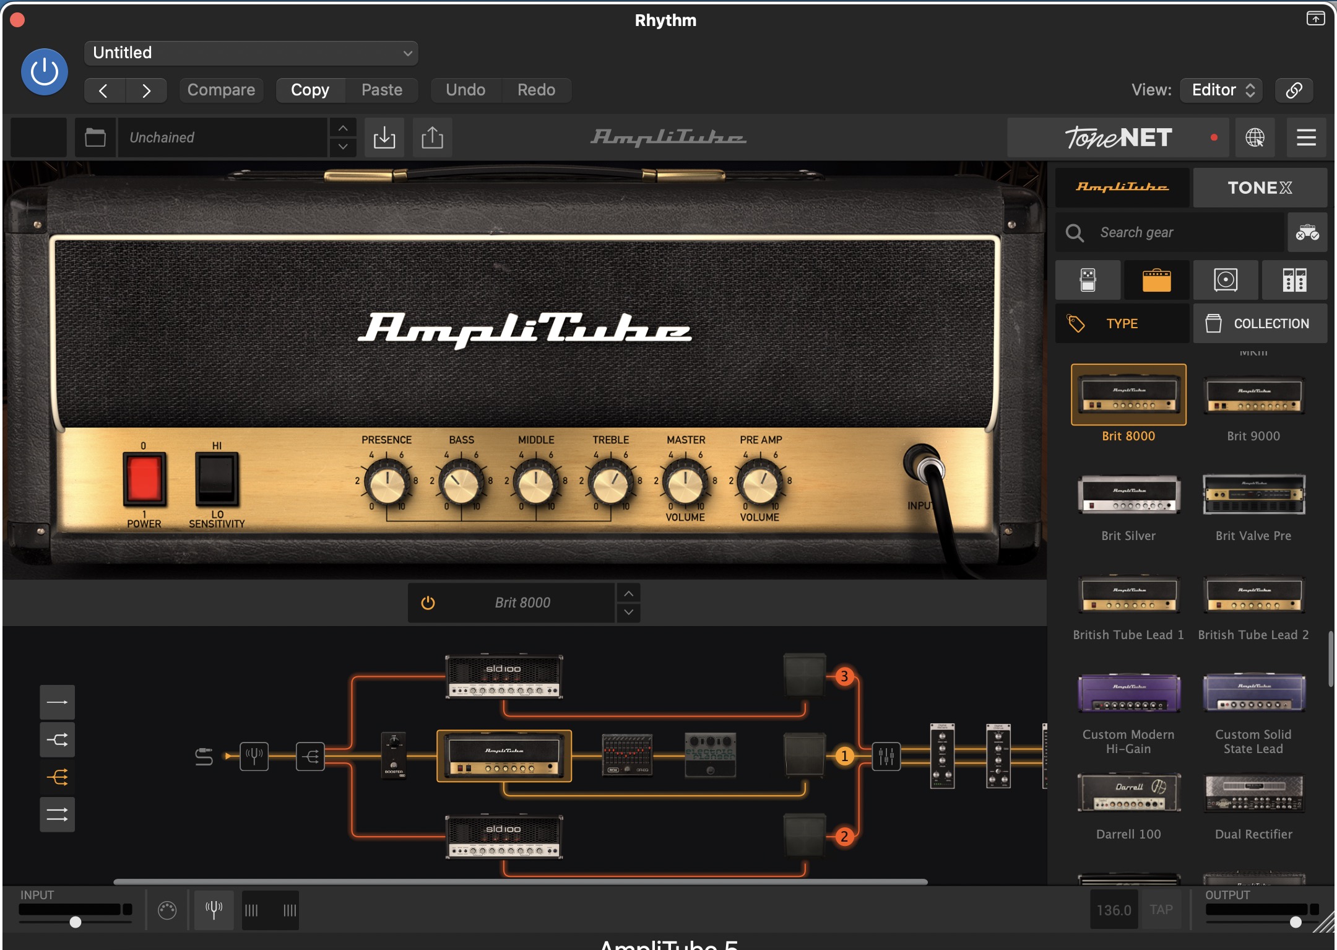
Task: Open the rack effects gear category icon
Action: [x=1294, y=280]
